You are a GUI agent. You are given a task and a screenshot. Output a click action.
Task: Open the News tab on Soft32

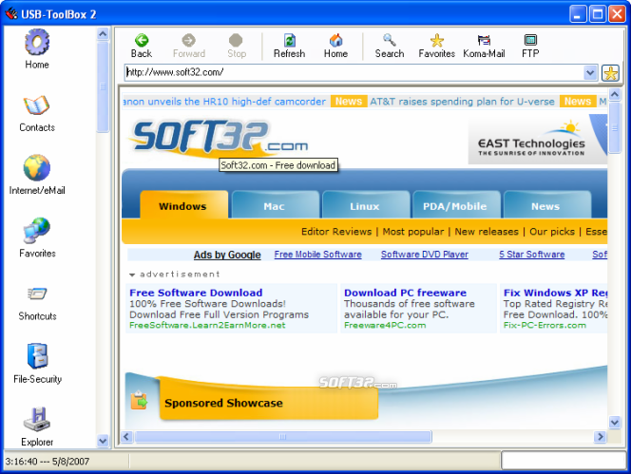545,205
